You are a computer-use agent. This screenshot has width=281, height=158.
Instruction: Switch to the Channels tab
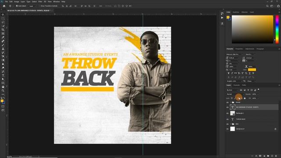237,85
